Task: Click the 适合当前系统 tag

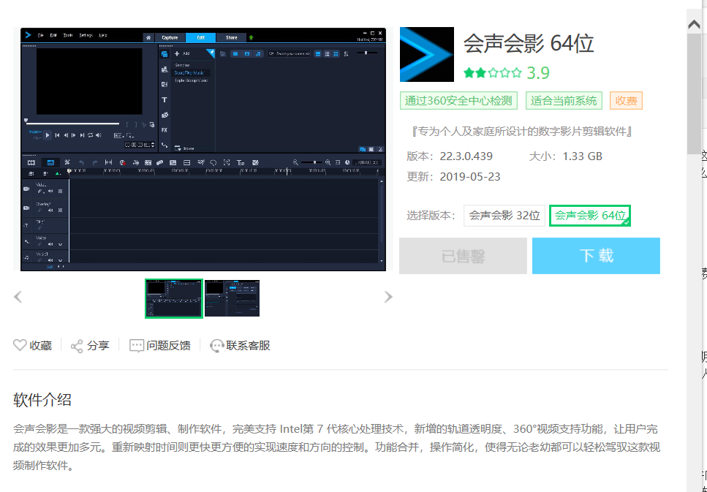Action: 564,101
